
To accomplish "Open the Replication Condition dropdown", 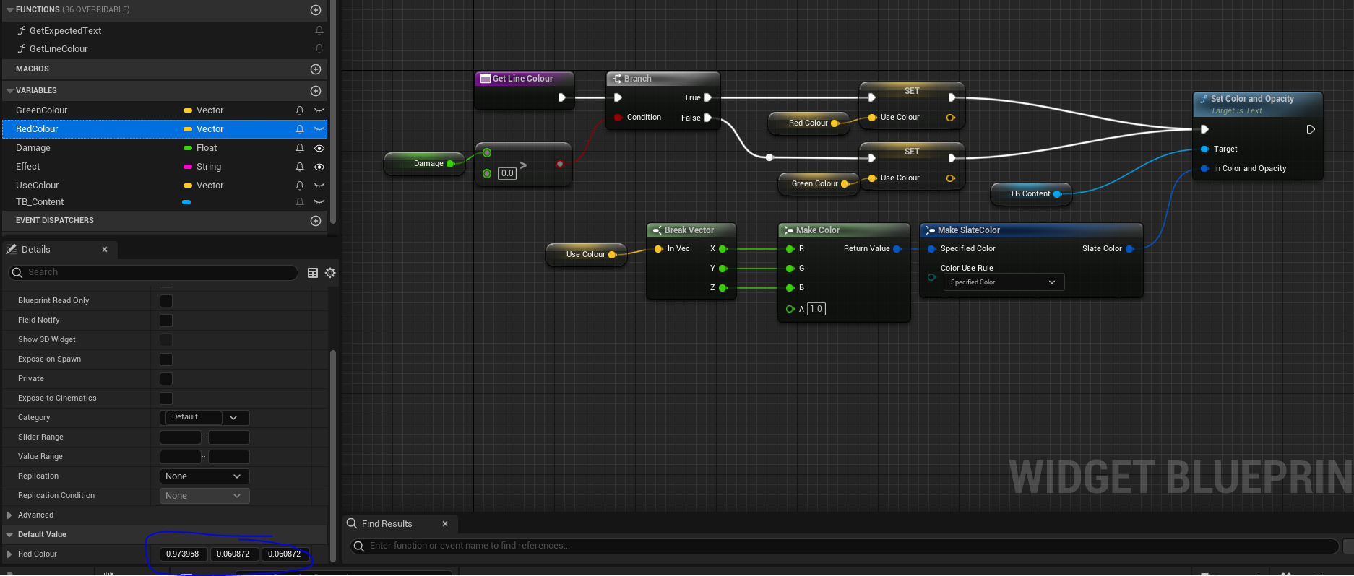I will tap(204, 496).
